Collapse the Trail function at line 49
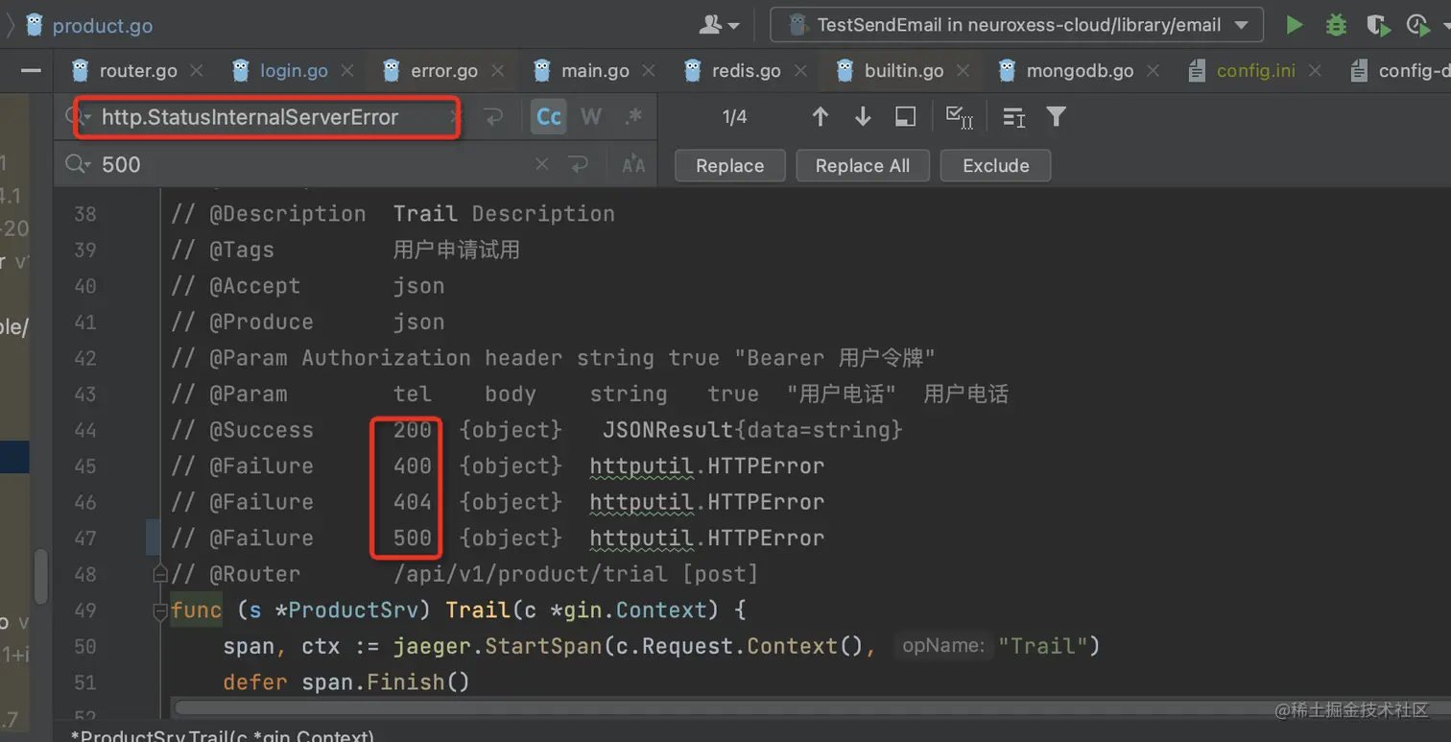 pos(160,610)
